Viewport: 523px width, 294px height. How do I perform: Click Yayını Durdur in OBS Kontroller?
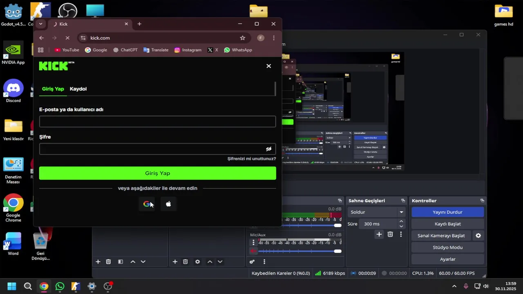[447, 212]
